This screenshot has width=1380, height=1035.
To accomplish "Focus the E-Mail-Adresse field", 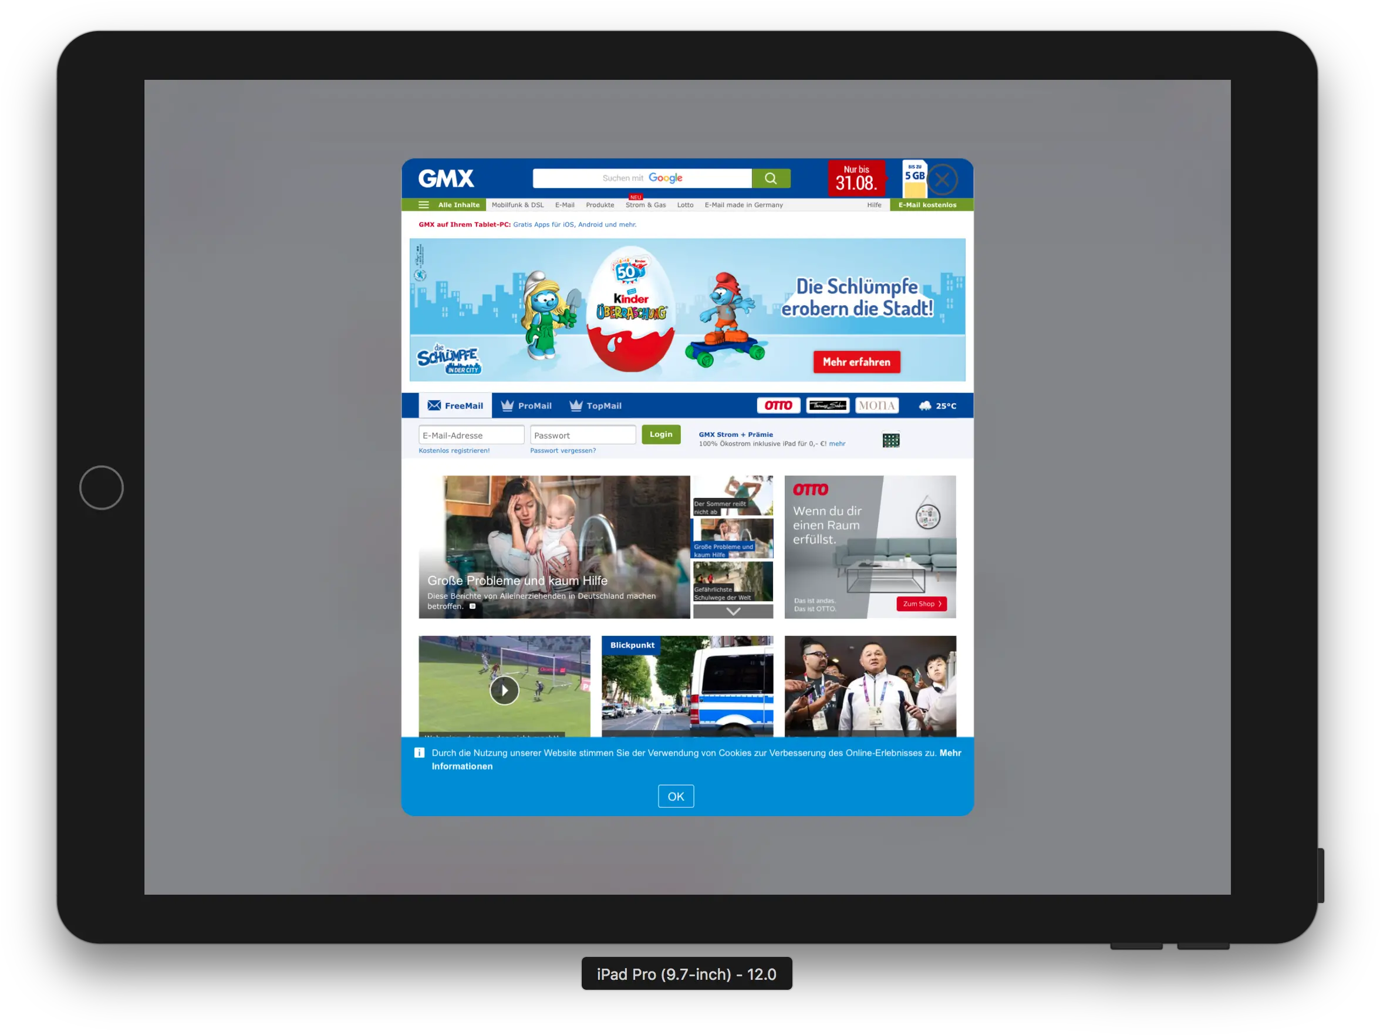I will pyautogui.click(x=473, y=436).
